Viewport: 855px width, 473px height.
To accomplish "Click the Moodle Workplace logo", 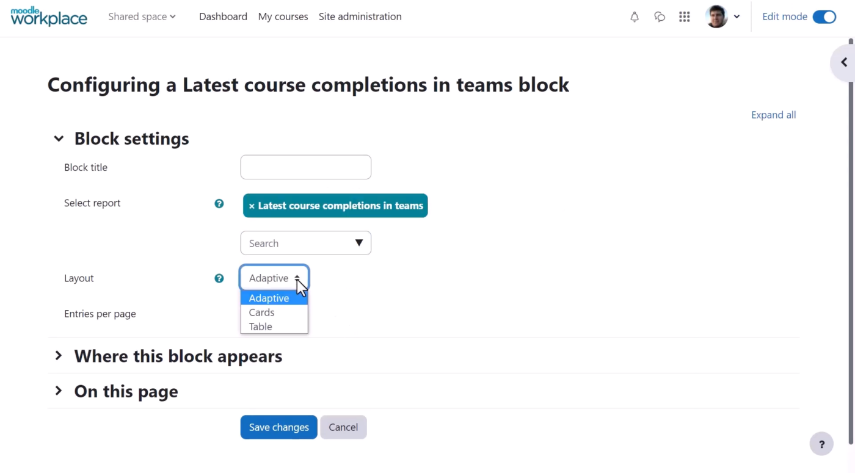I will click(x=49, y=16).
